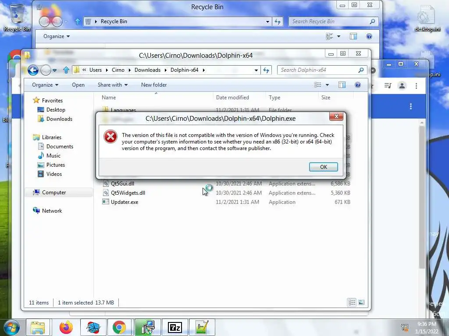Select Computer in the navigation pane
This screenshot has height=336, width=449.
point(54,192)
